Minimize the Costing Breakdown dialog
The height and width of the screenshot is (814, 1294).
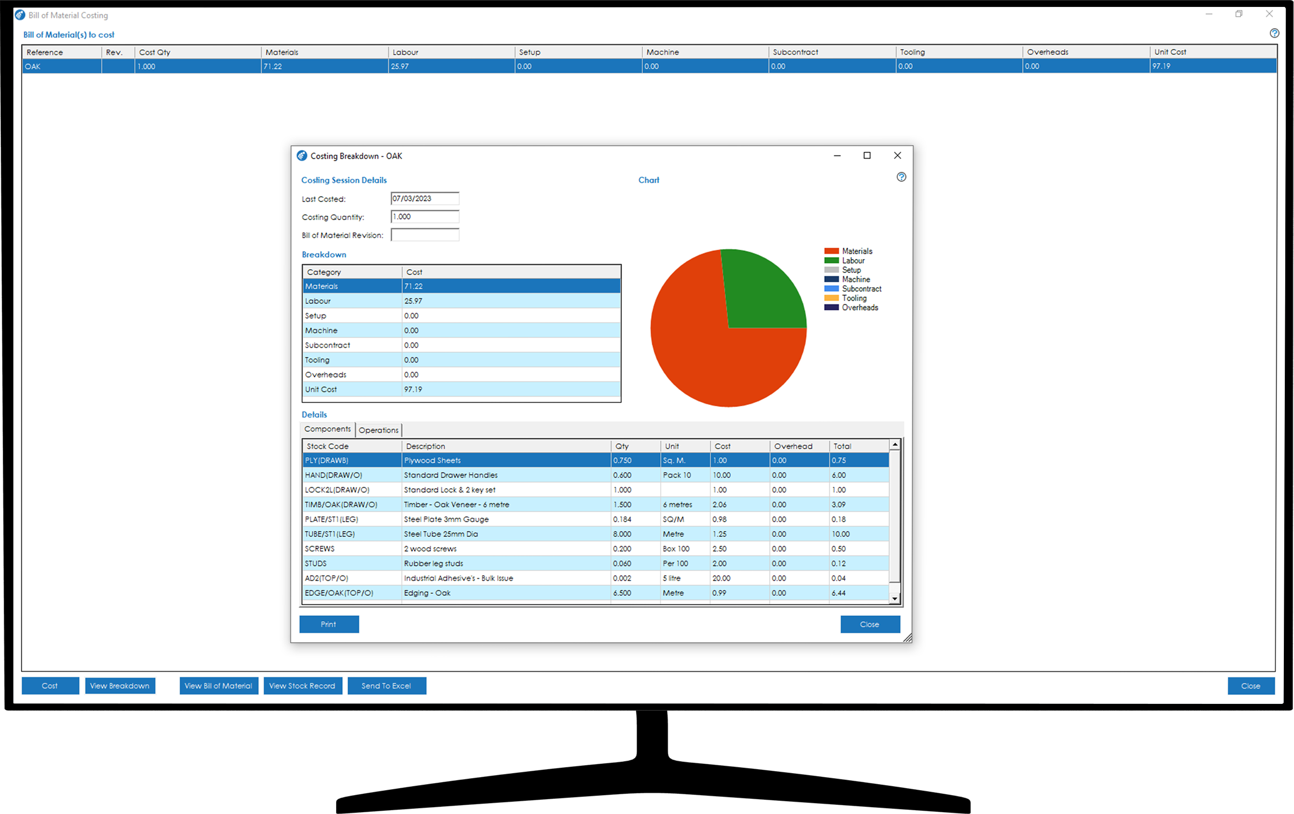click(837, 156)
